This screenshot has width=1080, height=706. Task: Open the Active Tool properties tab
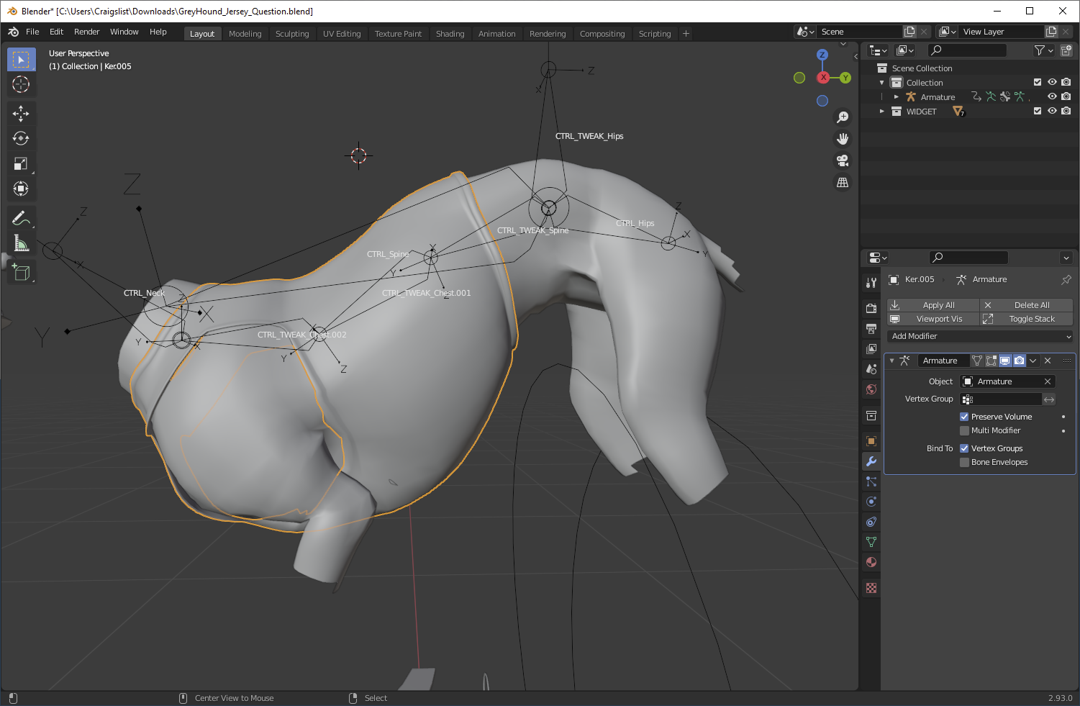(x=871, y=283)
